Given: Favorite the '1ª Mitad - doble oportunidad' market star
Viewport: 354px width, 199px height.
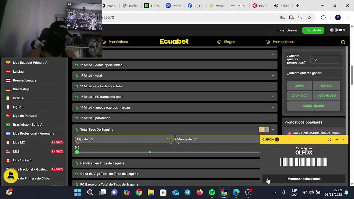Looking at the screenshot, I should point(77,65).
